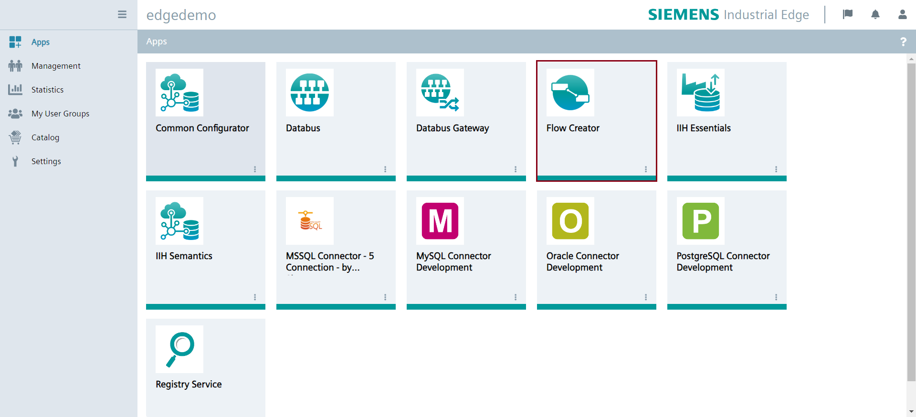The width and height of the screenshot is (916, 417).
Task: Open the Registry Service magnifier icon
Action: point(179,349)
